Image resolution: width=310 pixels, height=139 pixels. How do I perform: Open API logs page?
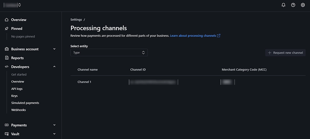click(x=17, y=89)
